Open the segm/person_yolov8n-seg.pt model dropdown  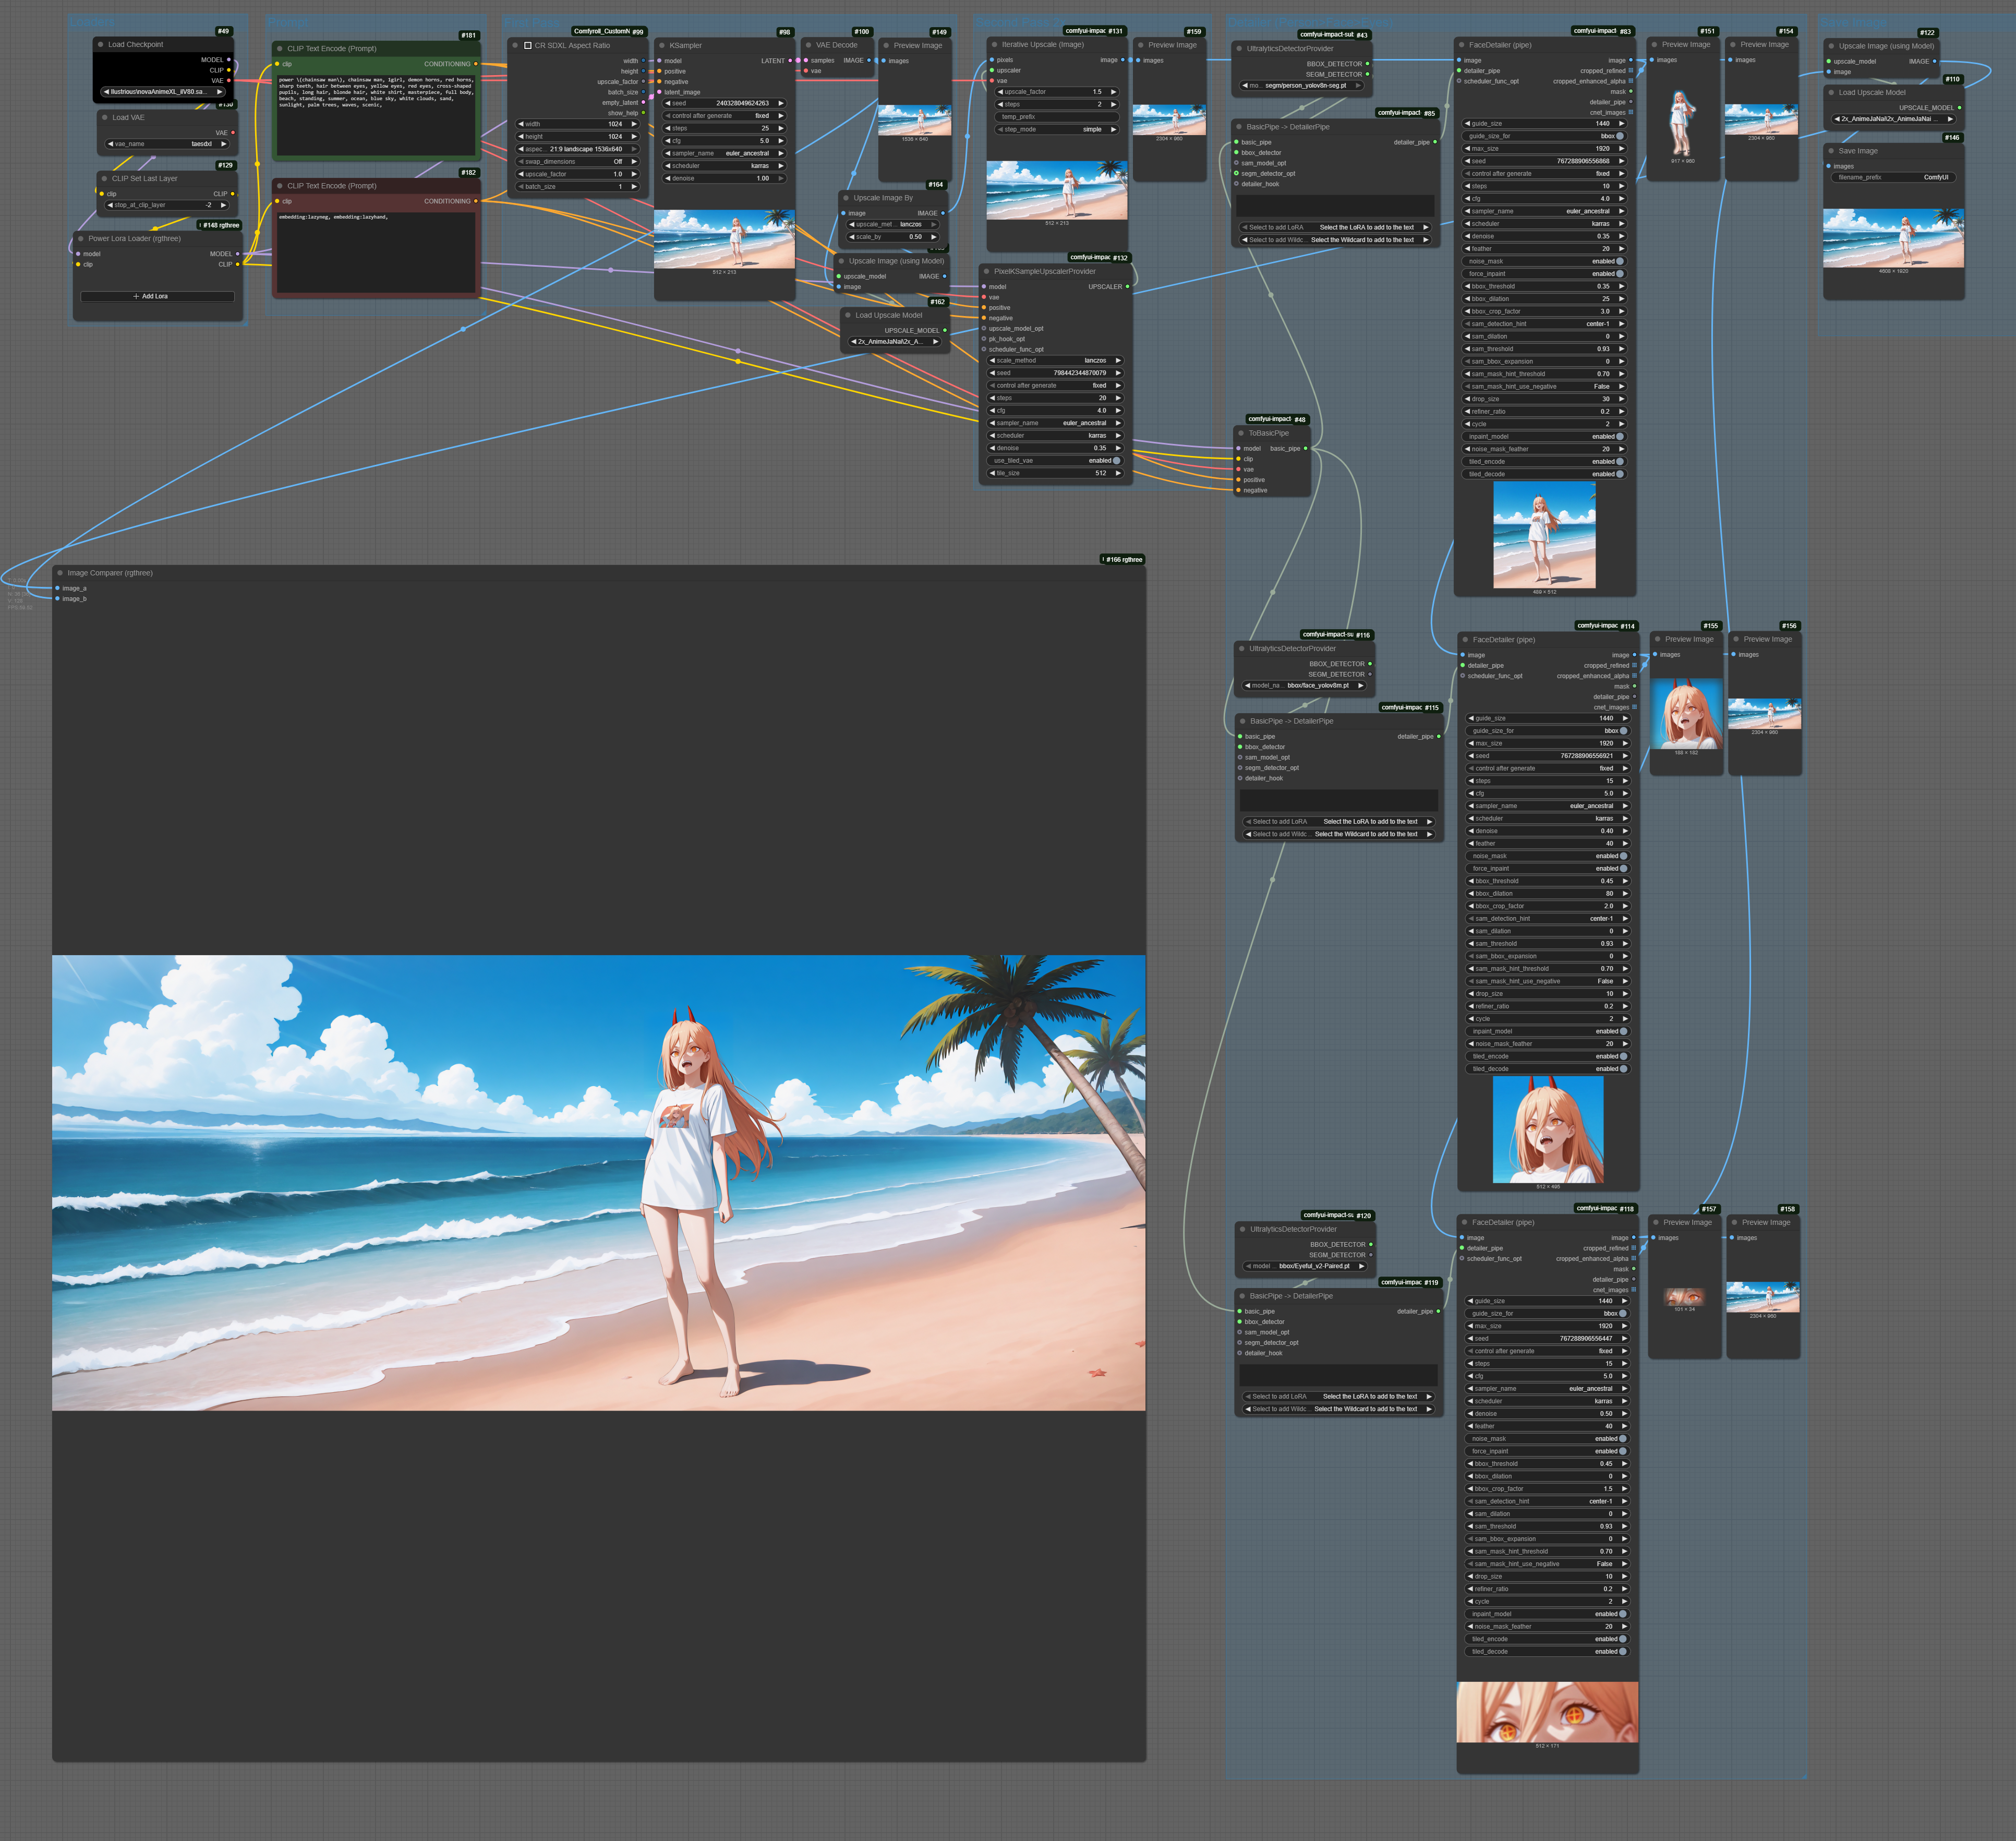click(1301, 86)
